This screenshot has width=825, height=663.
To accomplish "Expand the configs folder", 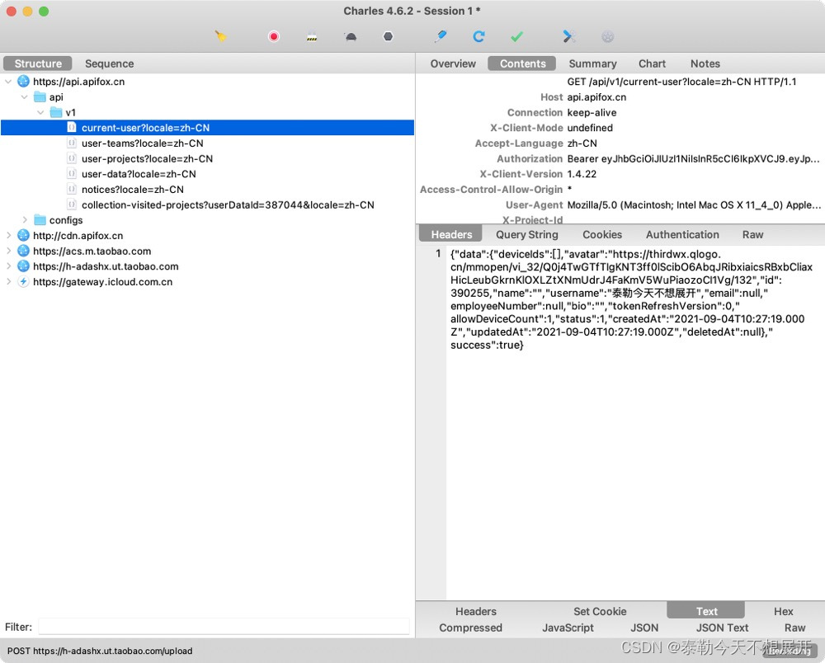I will point(24,220).
